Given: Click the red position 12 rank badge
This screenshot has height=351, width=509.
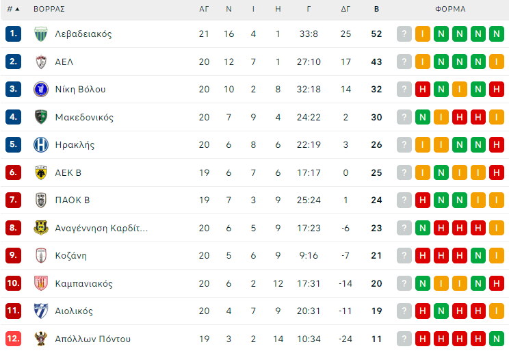Looking at the screenshot, I should pos(14,339).
